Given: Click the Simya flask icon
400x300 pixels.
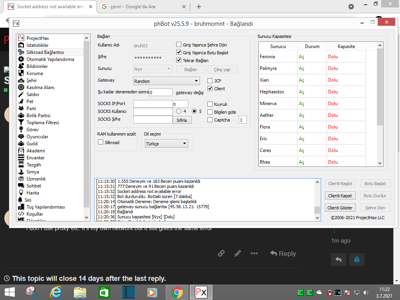Looking at the screenshot, I should (21, 172).
